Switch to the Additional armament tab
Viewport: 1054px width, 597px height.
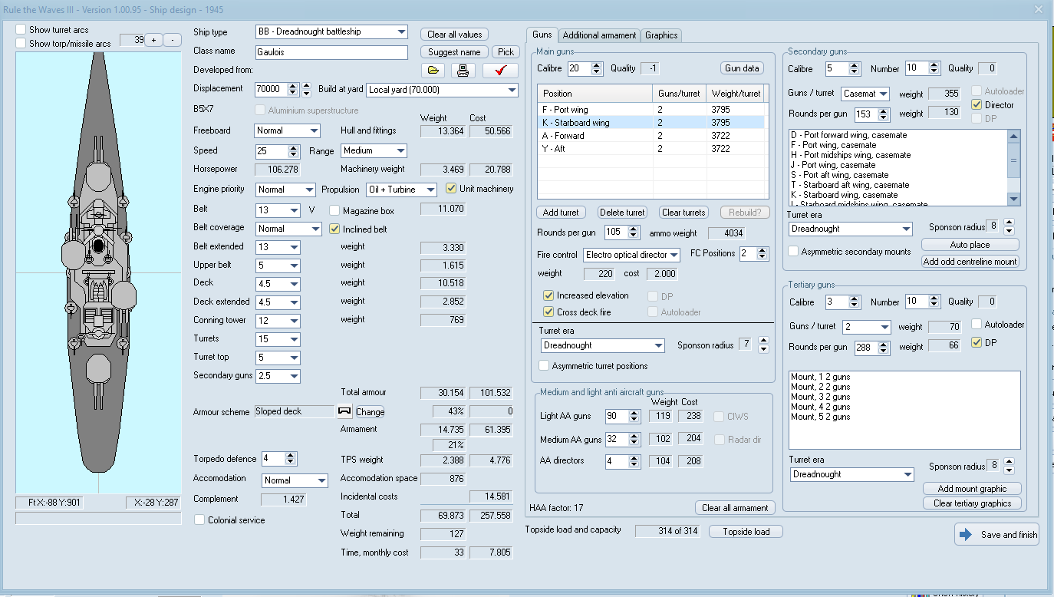[x=599, y=35]
